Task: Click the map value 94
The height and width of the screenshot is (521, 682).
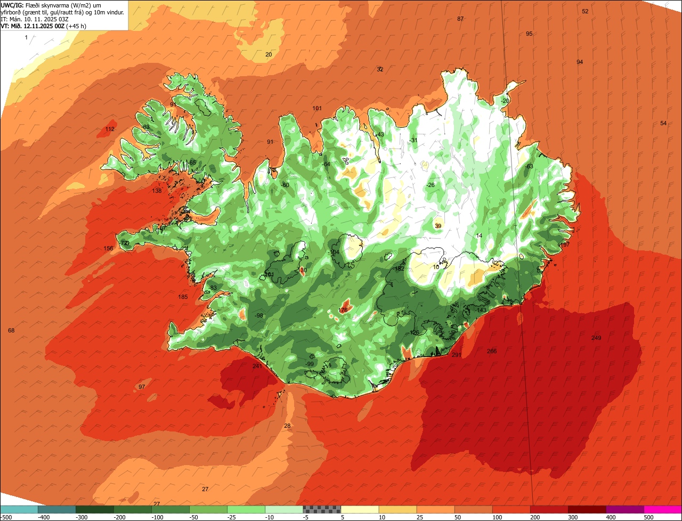Action: click(580, 62)
